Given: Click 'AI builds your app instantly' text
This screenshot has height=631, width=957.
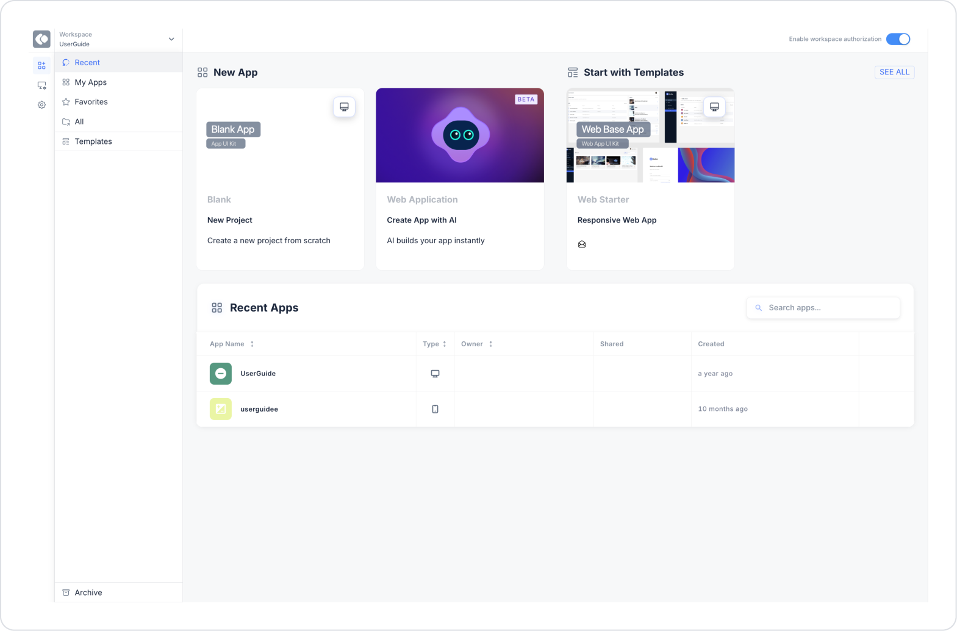Looking at the screenshot, I should point(435,241).
